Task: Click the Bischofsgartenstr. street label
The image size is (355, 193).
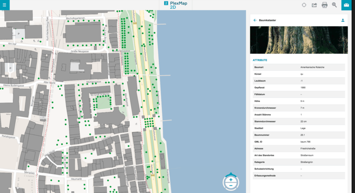Action: point(76,18)
